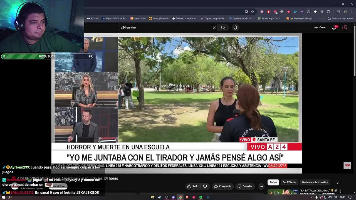Screen dimensions: 356x200
Task: Bookmark this page with star icon
Action: pyautogui.click(x=253, y=12)
